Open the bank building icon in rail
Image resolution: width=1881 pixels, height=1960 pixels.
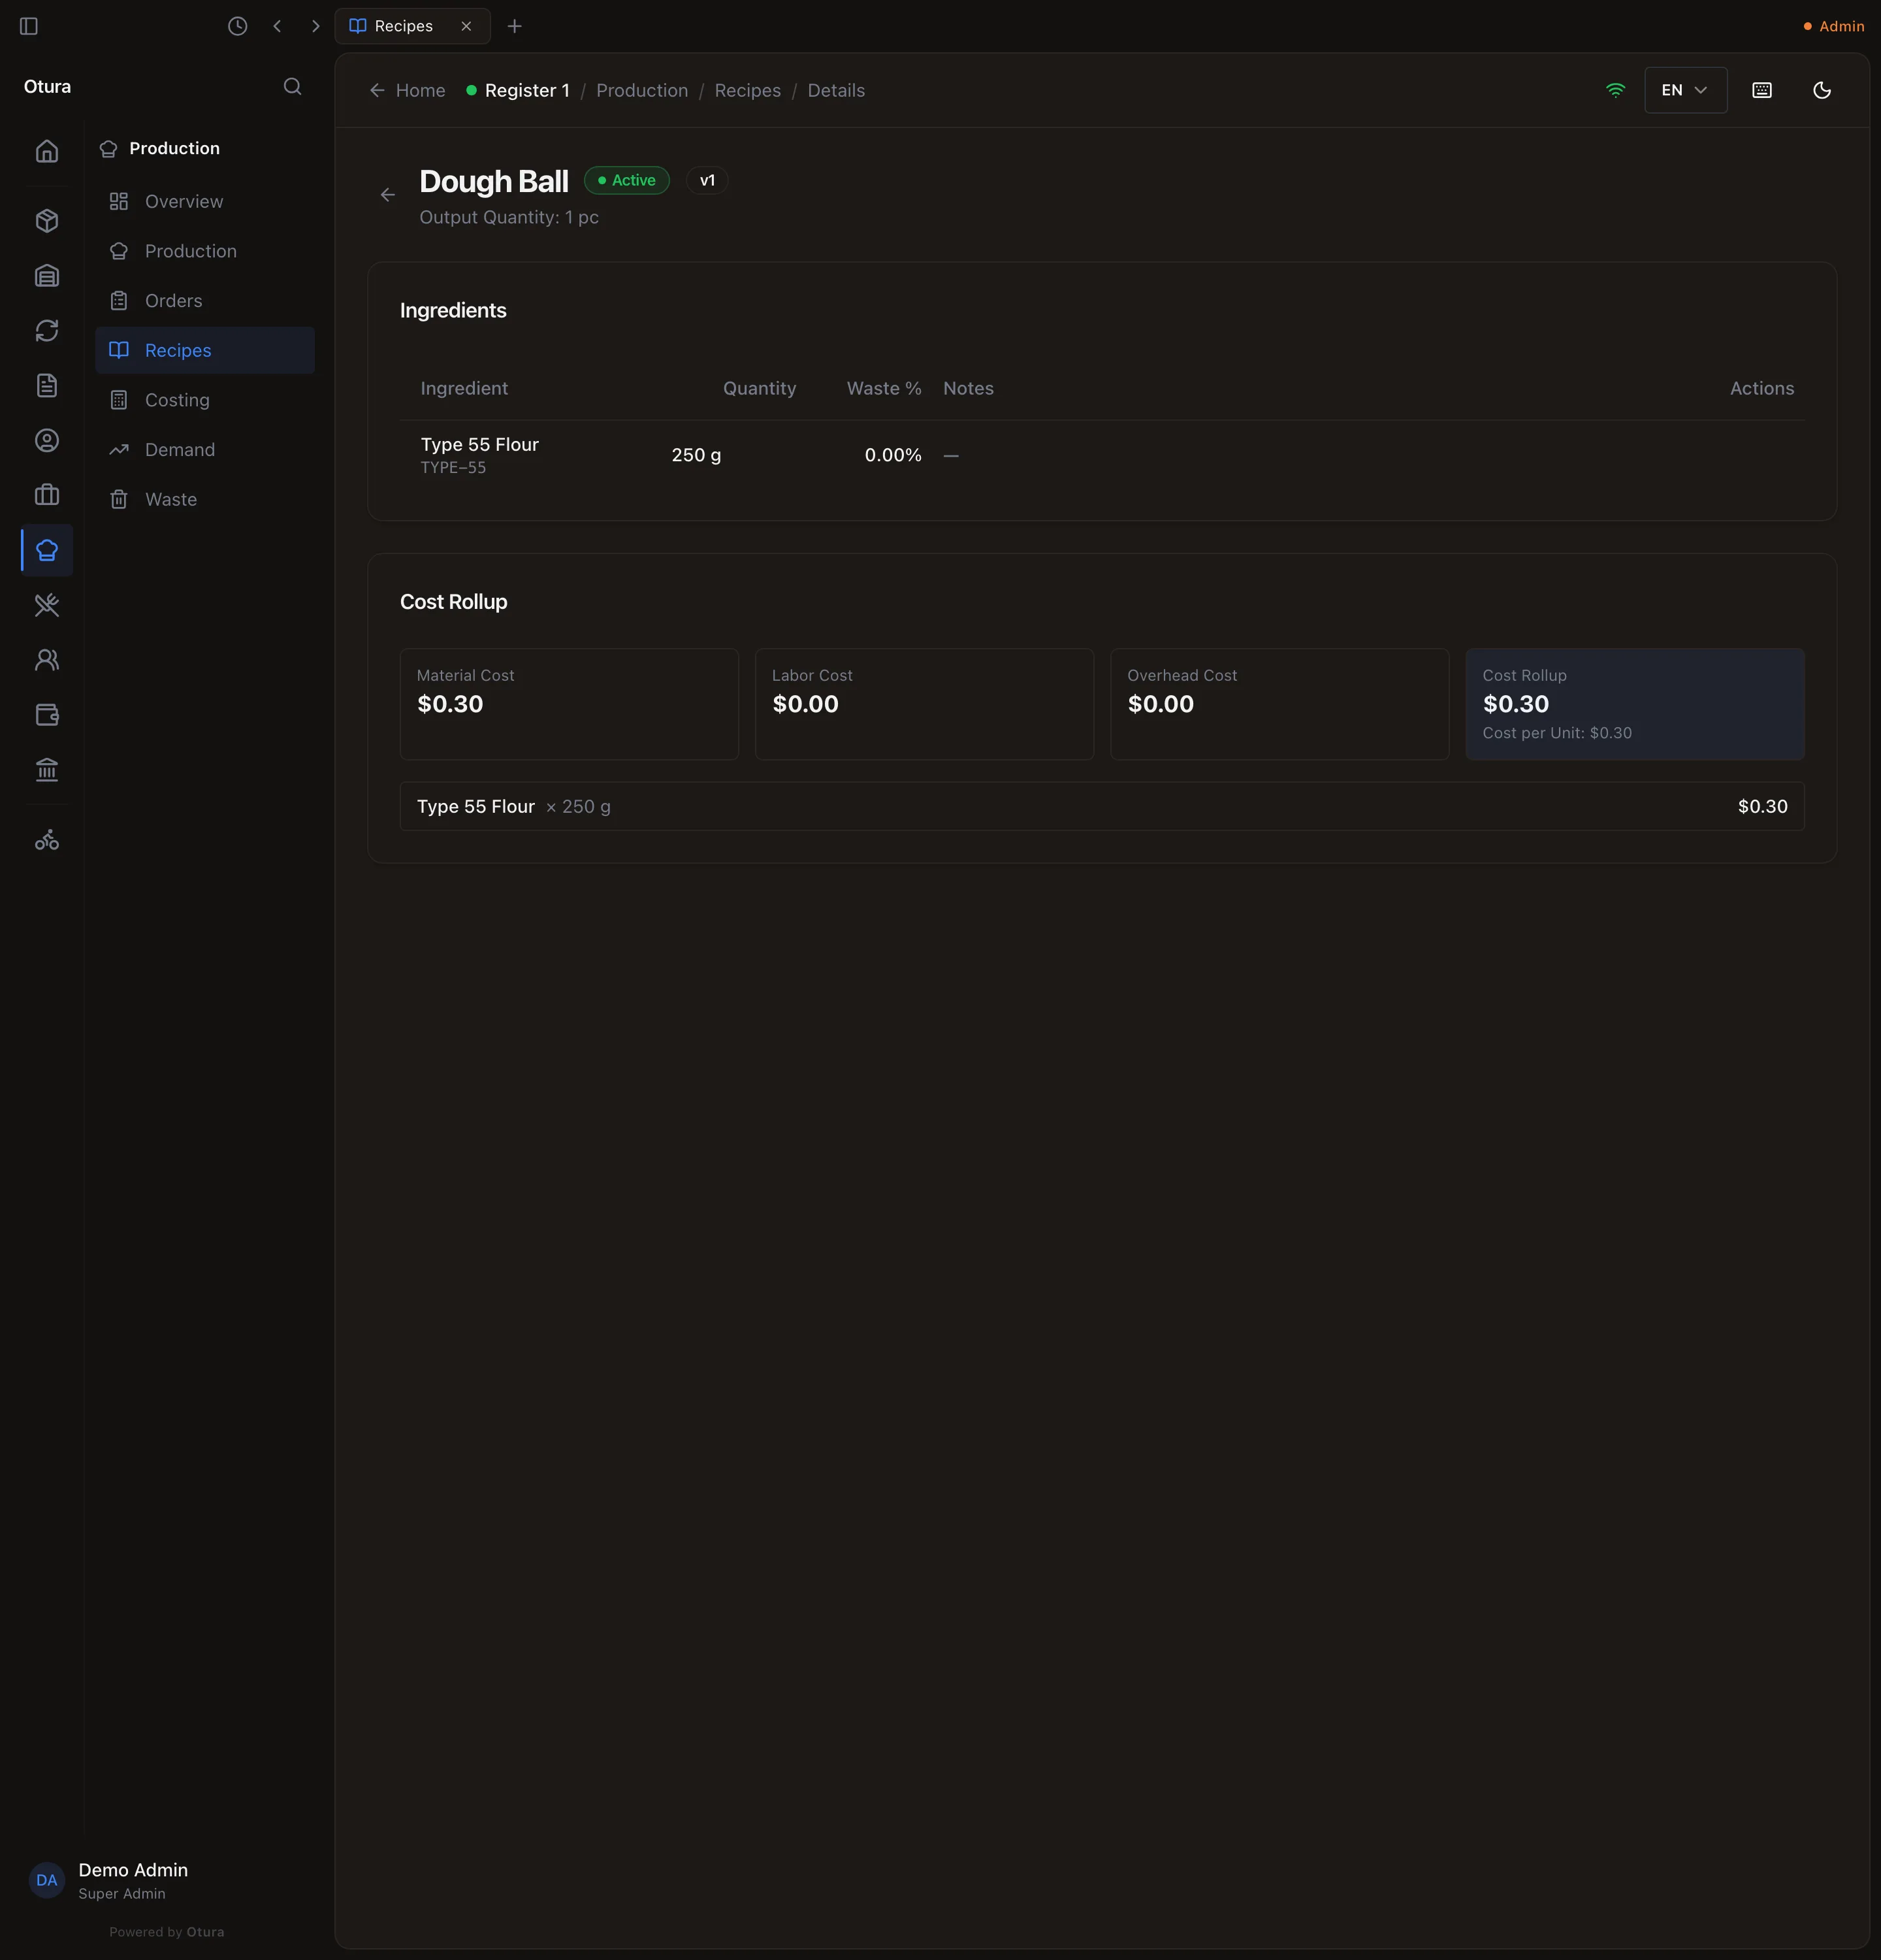coord(47,770)
